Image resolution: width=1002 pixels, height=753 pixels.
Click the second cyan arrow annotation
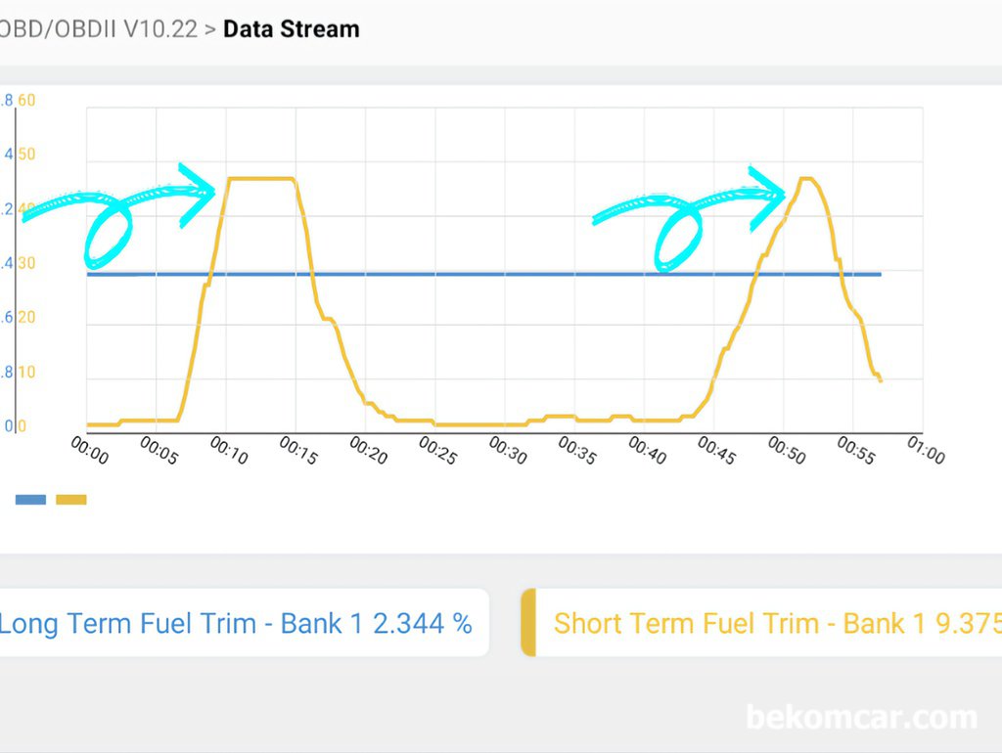pos(689,218)
